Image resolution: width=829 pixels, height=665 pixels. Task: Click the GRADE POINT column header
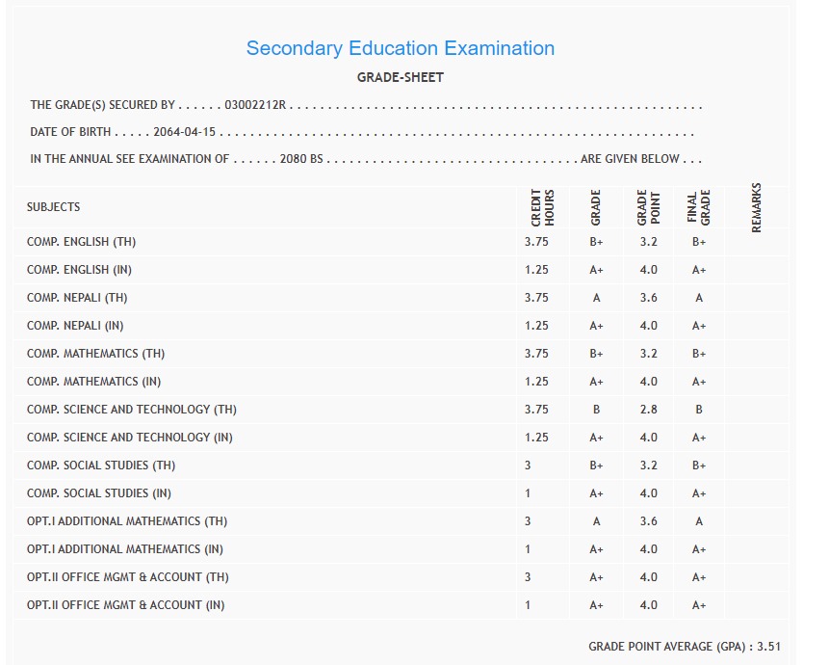click(648, 207)
